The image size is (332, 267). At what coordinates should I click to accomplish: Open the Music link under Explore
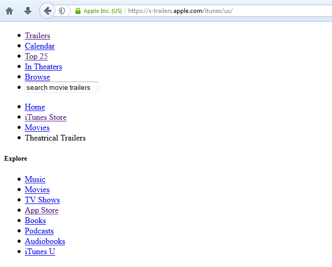click(x=35, y=179)
